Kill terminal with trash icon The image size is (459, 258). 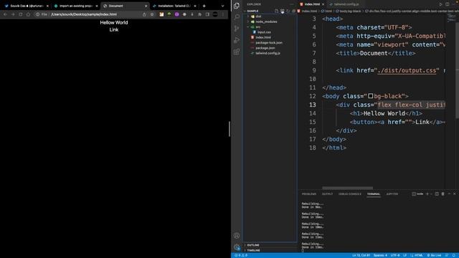(x=443, y=193)
